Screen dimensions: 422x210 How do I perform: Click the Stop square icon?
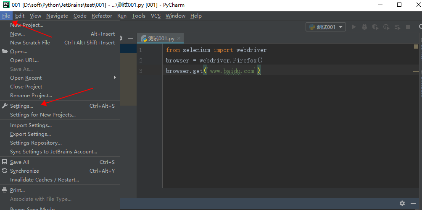click(408, 27)
